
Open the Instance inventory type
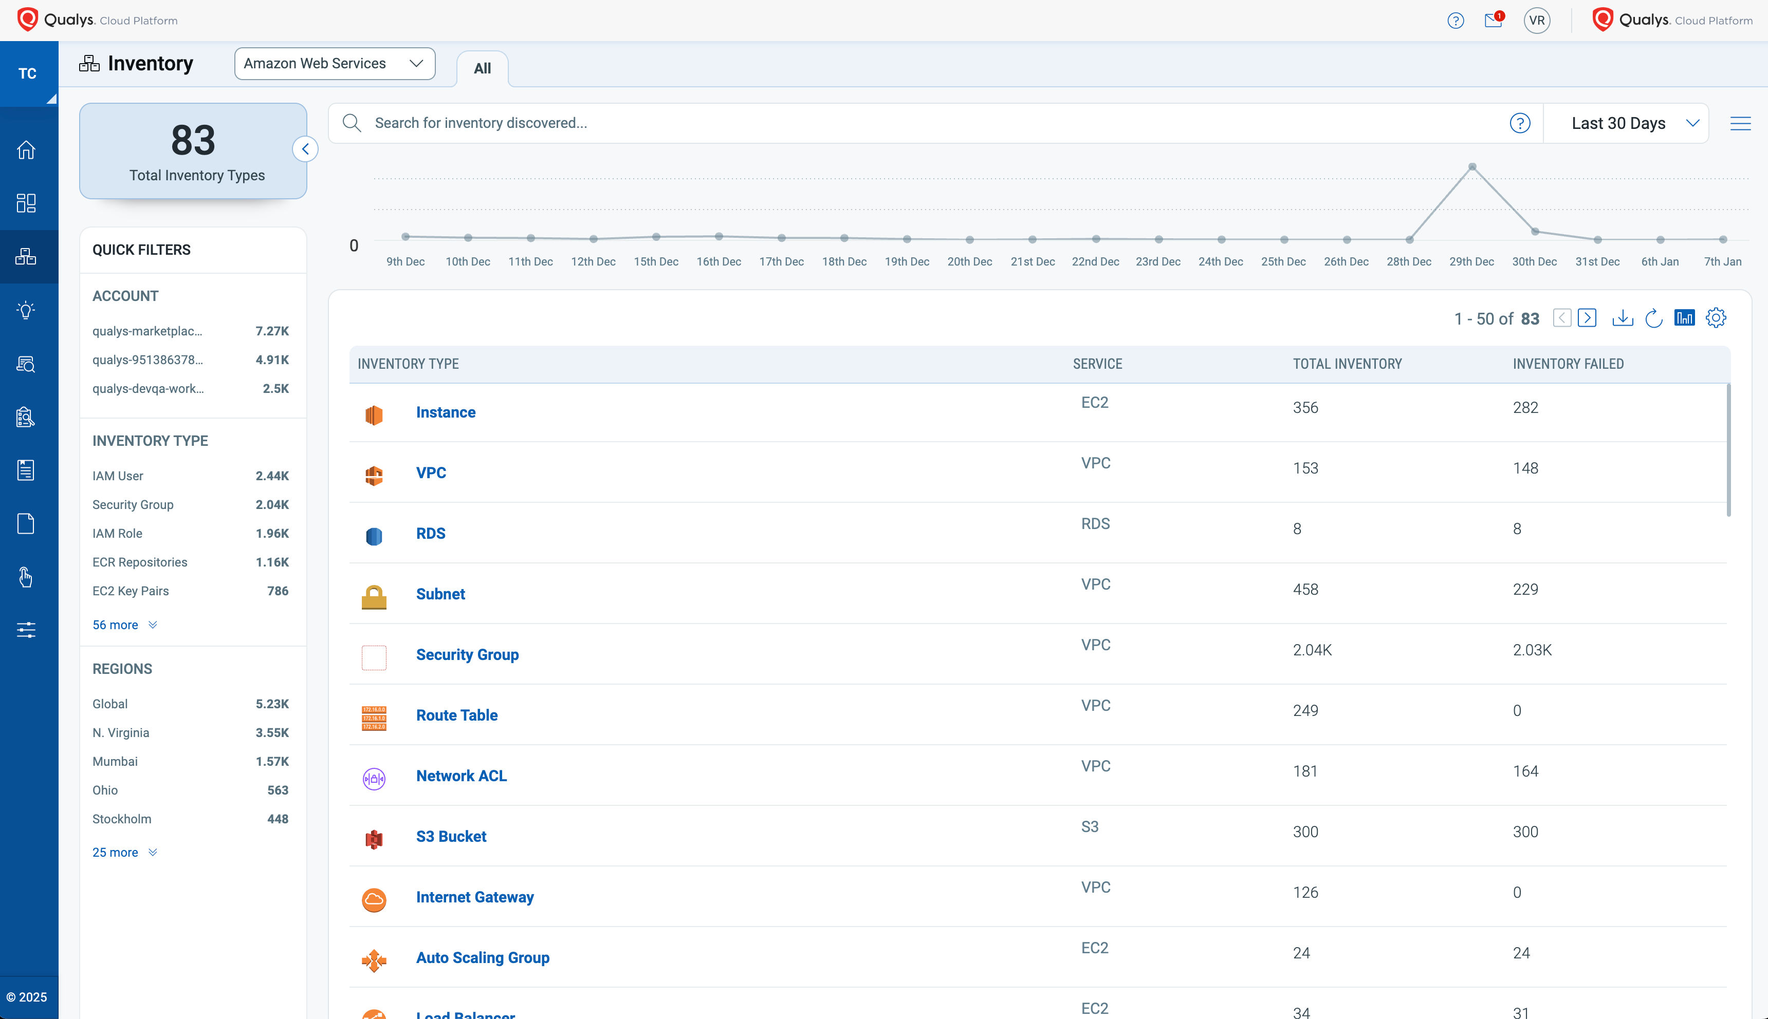(x=445, y=412)
